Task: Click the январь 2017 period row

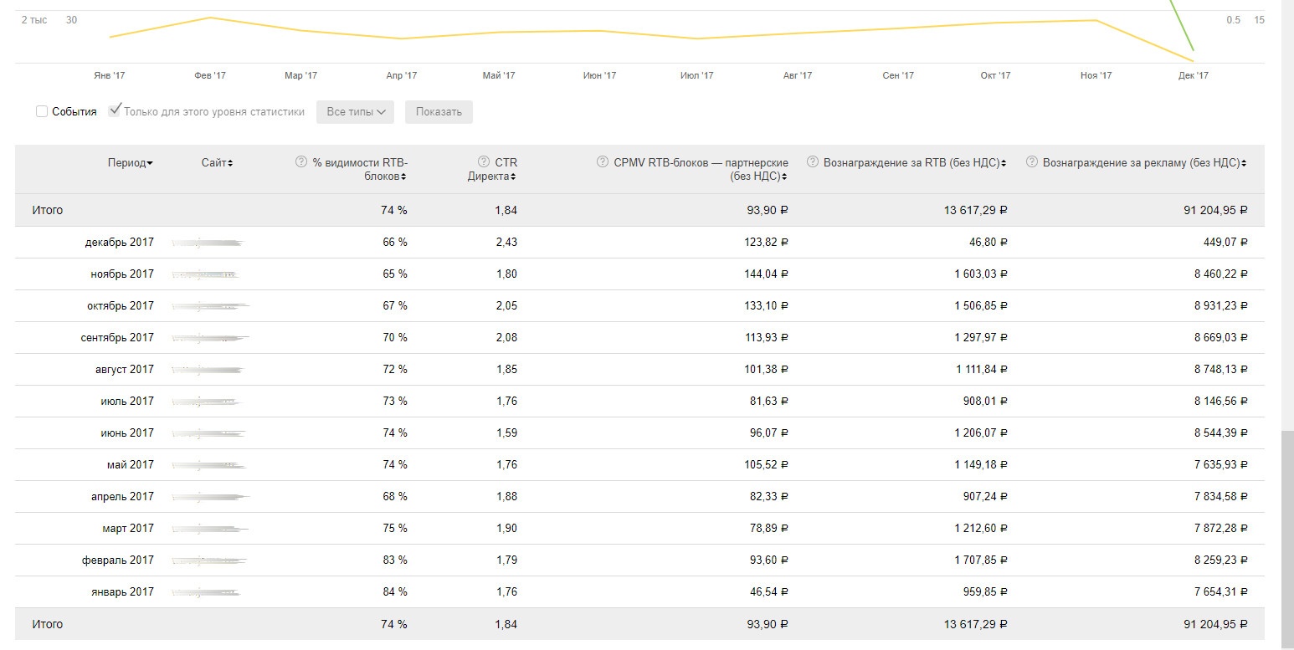Action: 122,592
